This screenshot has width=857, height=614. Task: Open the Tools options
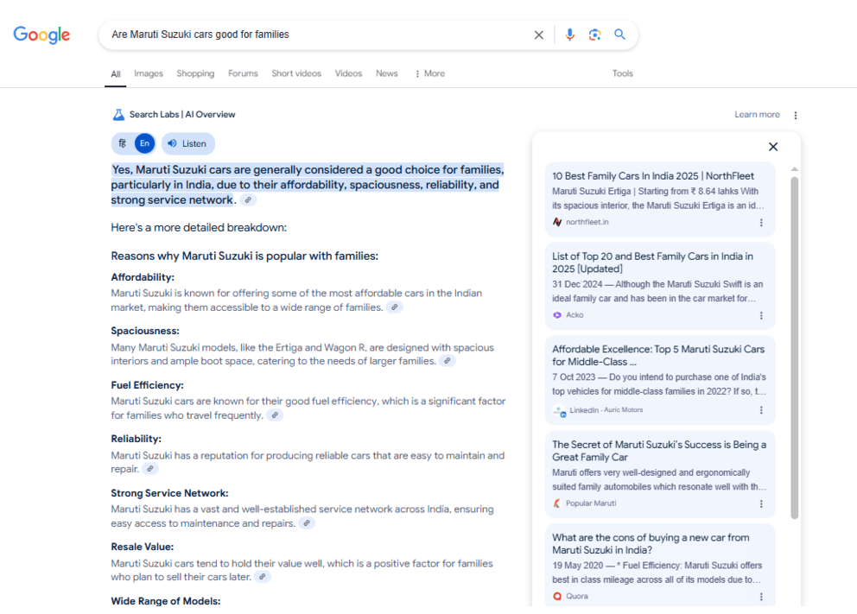click(622, 73)
